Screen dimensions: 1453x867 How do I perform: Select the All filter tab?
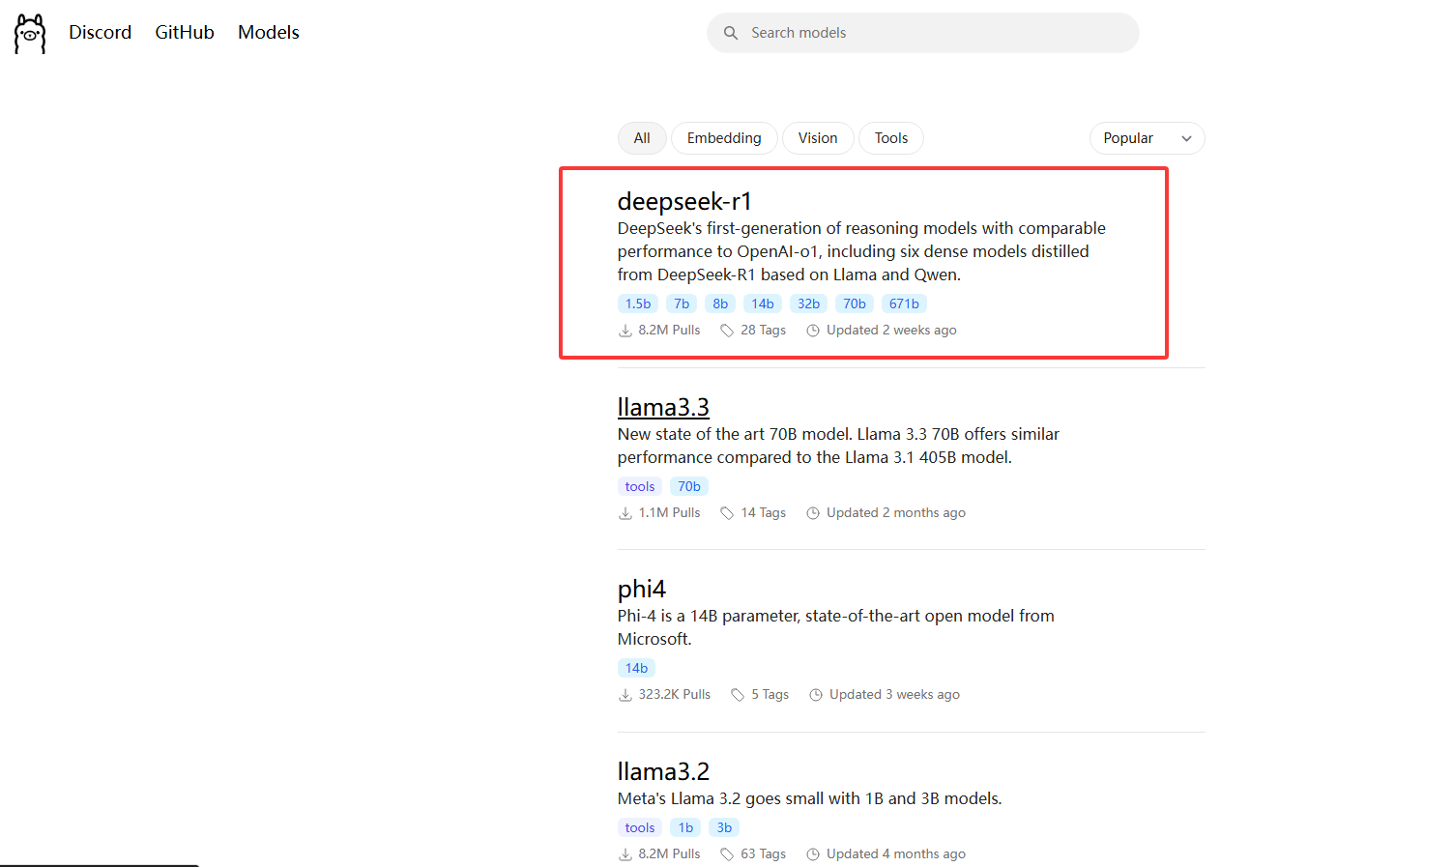pyautogui.click(x=642, y=138)
